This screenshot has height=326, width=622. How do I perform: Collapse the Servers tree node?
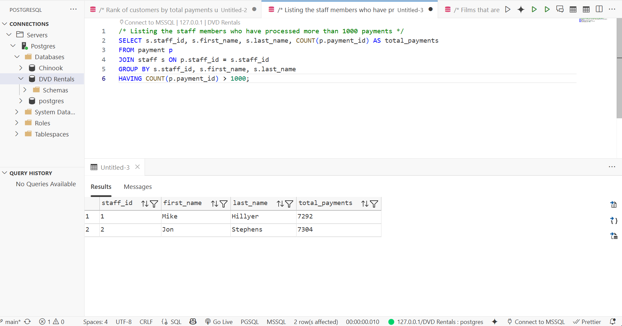9,35
